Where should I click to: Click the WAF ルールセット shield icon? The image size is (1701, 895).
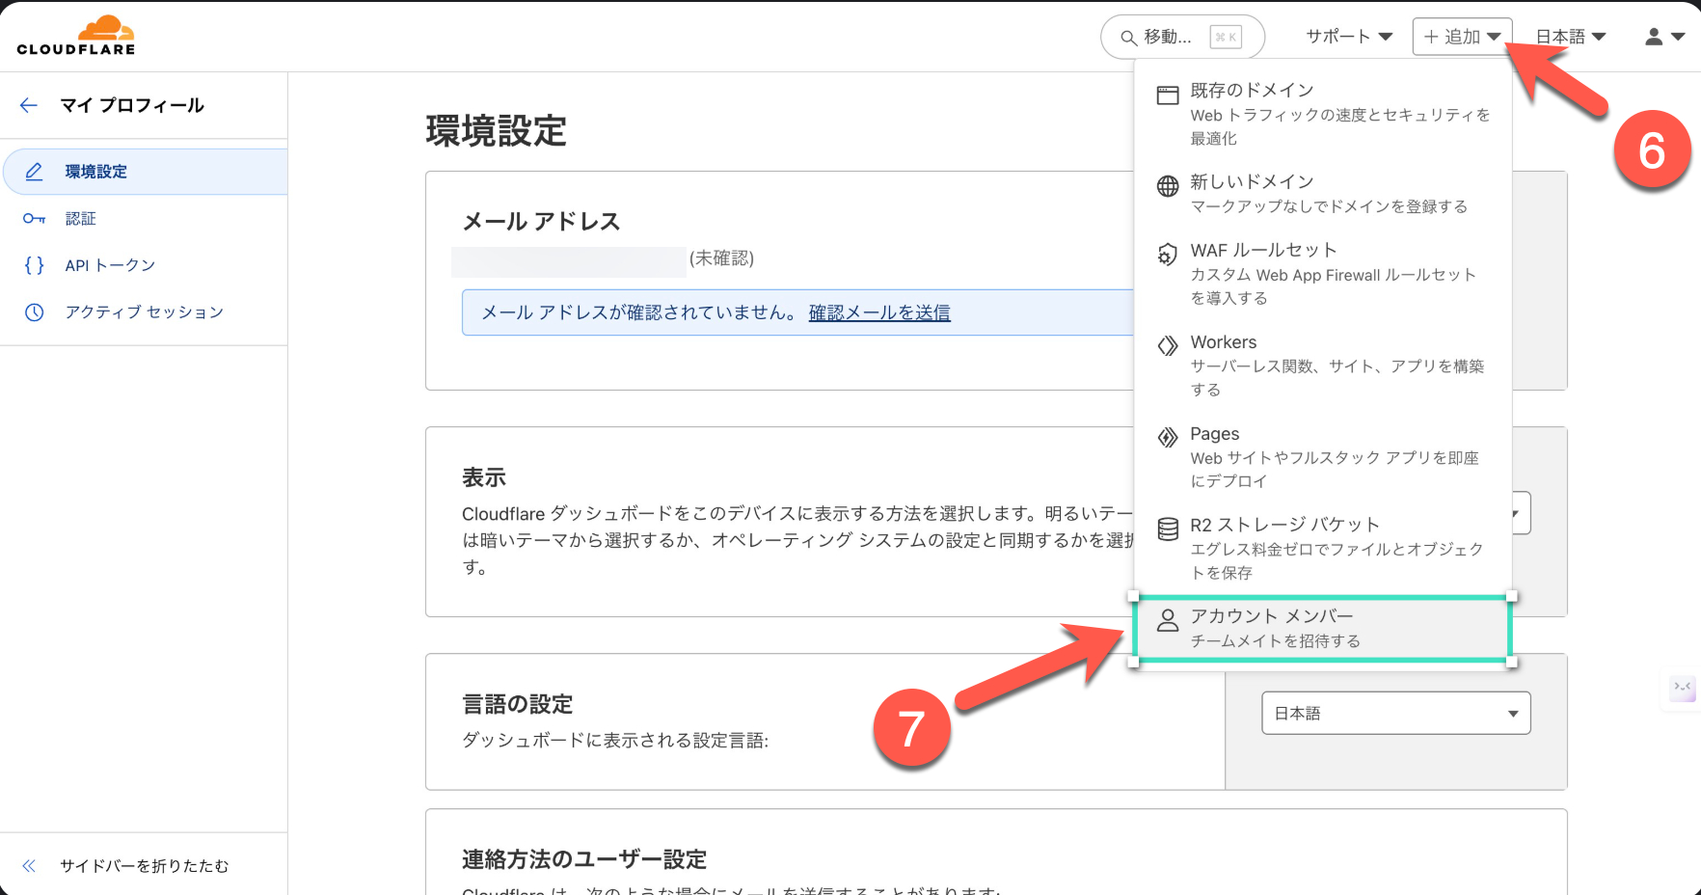point(1168,254)
